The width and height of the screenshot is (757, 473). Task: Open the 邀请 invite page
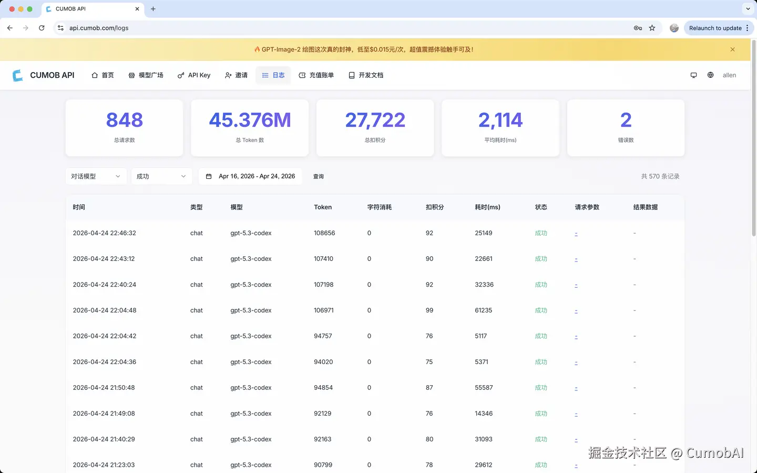236,75
